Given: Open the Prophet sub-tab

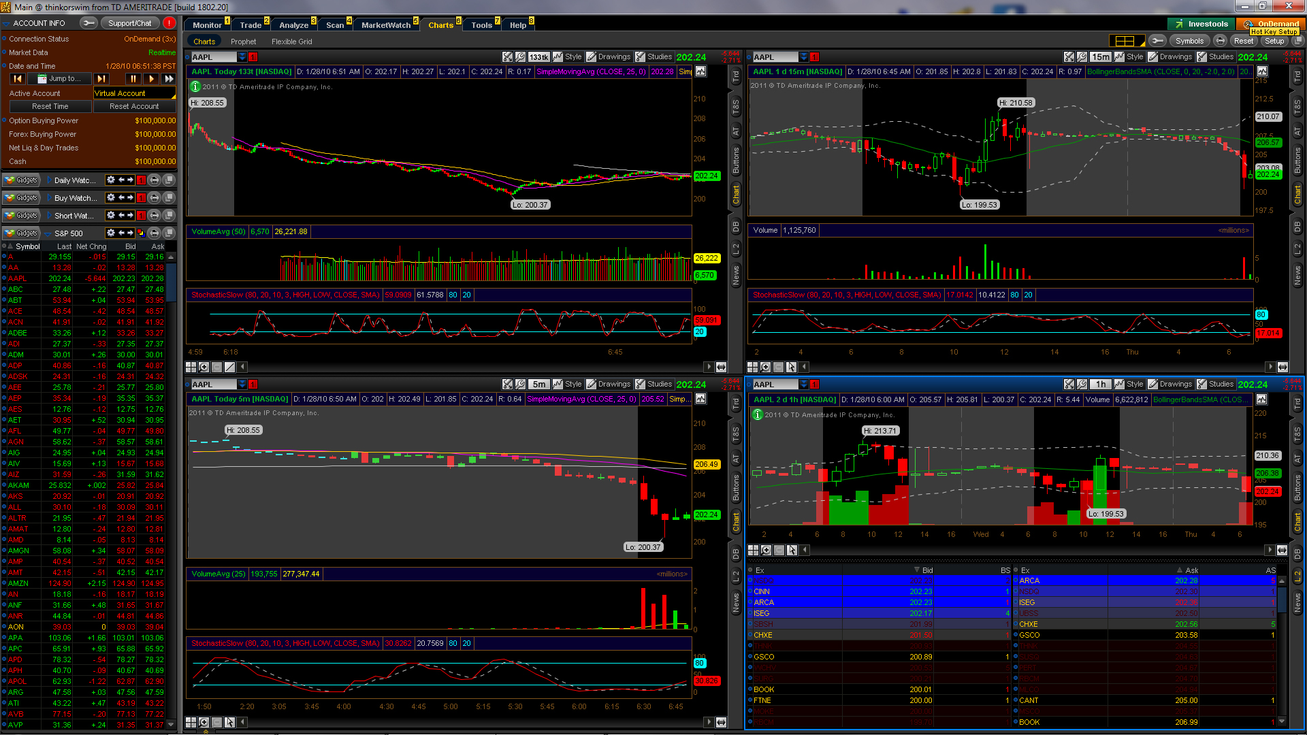Looking at the screenshot, I should click(243, 42).
